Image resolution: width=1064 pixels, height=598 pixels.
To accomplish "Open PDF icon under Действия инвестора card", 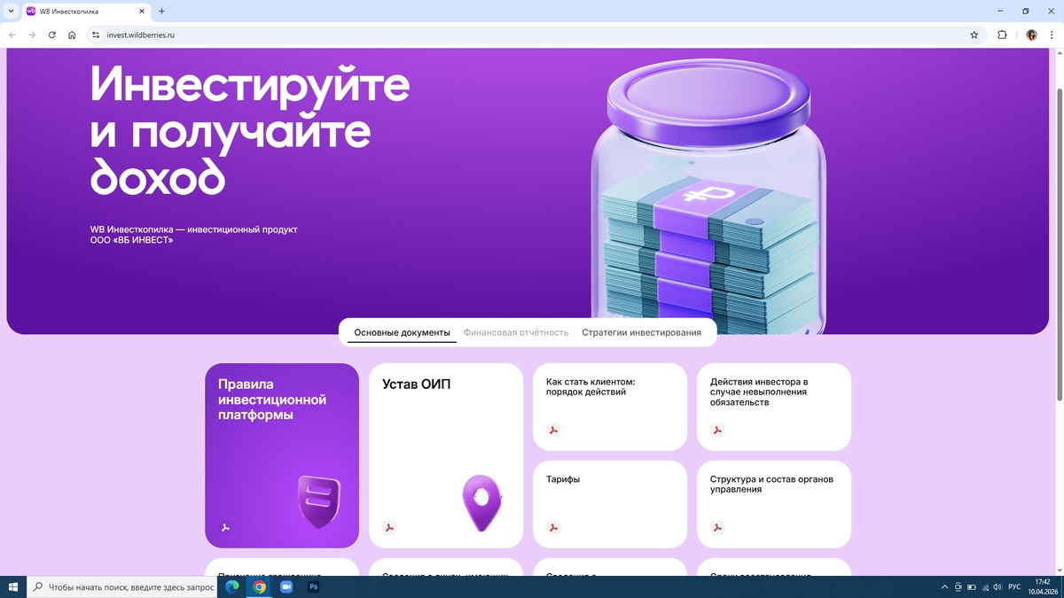I will coord(717,431).
